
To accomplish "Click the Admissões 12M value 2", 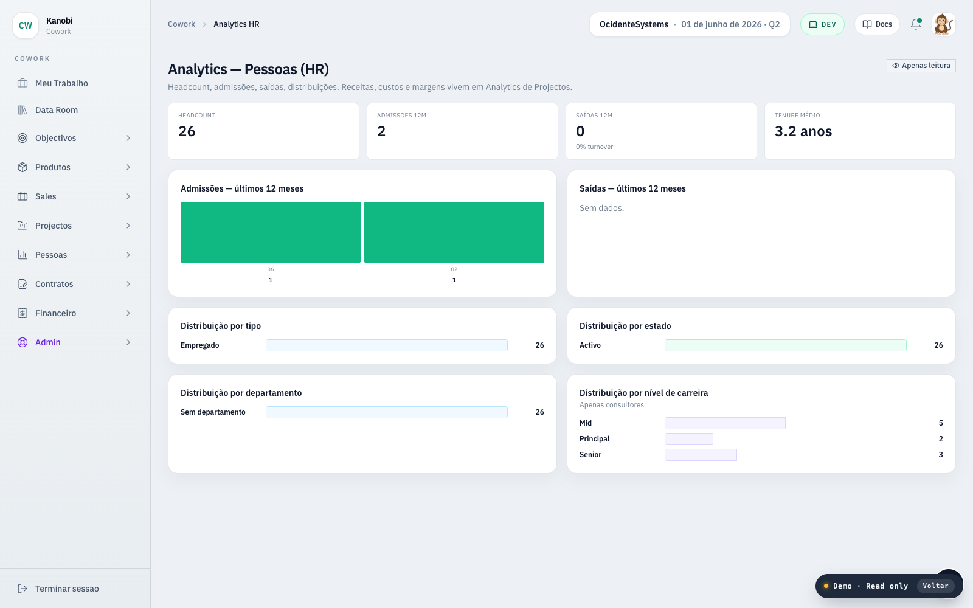I will point(381,131).
